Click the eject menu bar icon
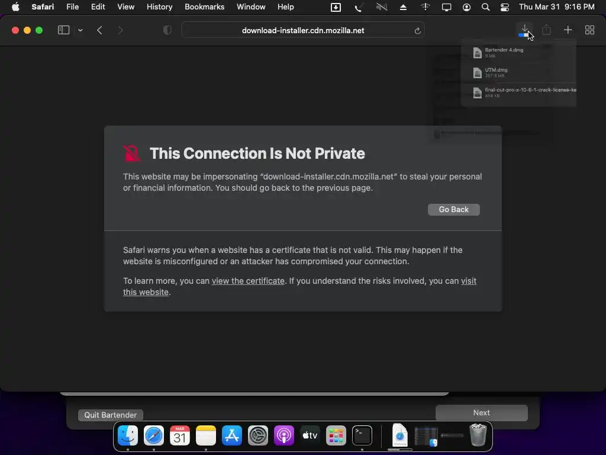 (403, 7)
